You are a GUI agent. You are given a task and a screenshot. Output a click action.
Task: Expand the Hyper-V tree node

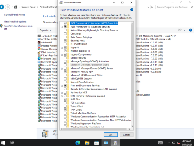(x=62, y=48)
